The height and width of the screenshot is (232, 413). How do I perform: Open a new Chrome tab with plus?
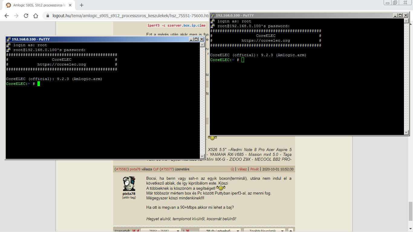[81, 5]
